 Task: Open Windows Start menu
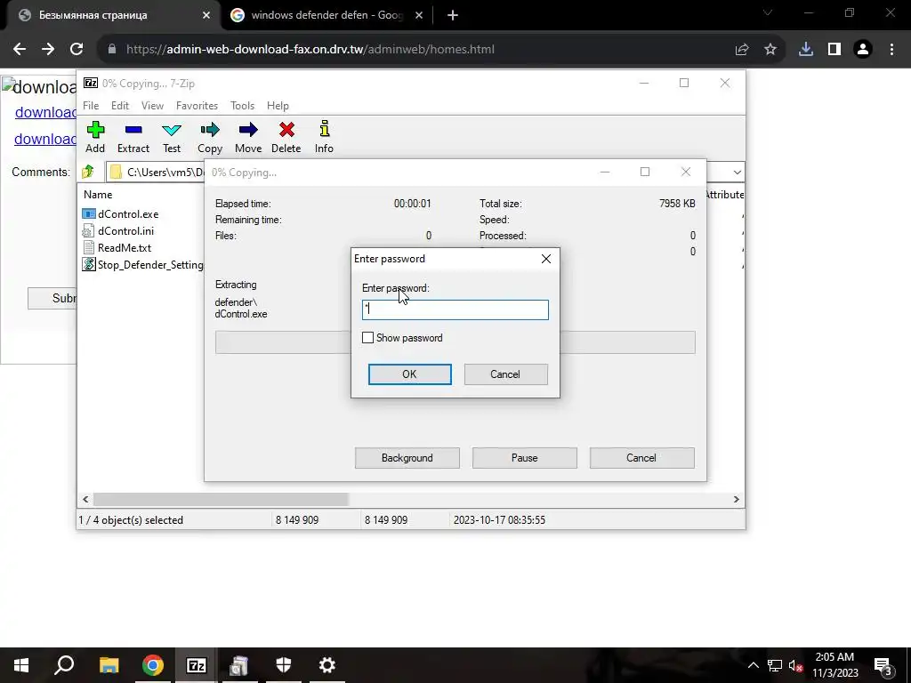[x=21, y=665]
